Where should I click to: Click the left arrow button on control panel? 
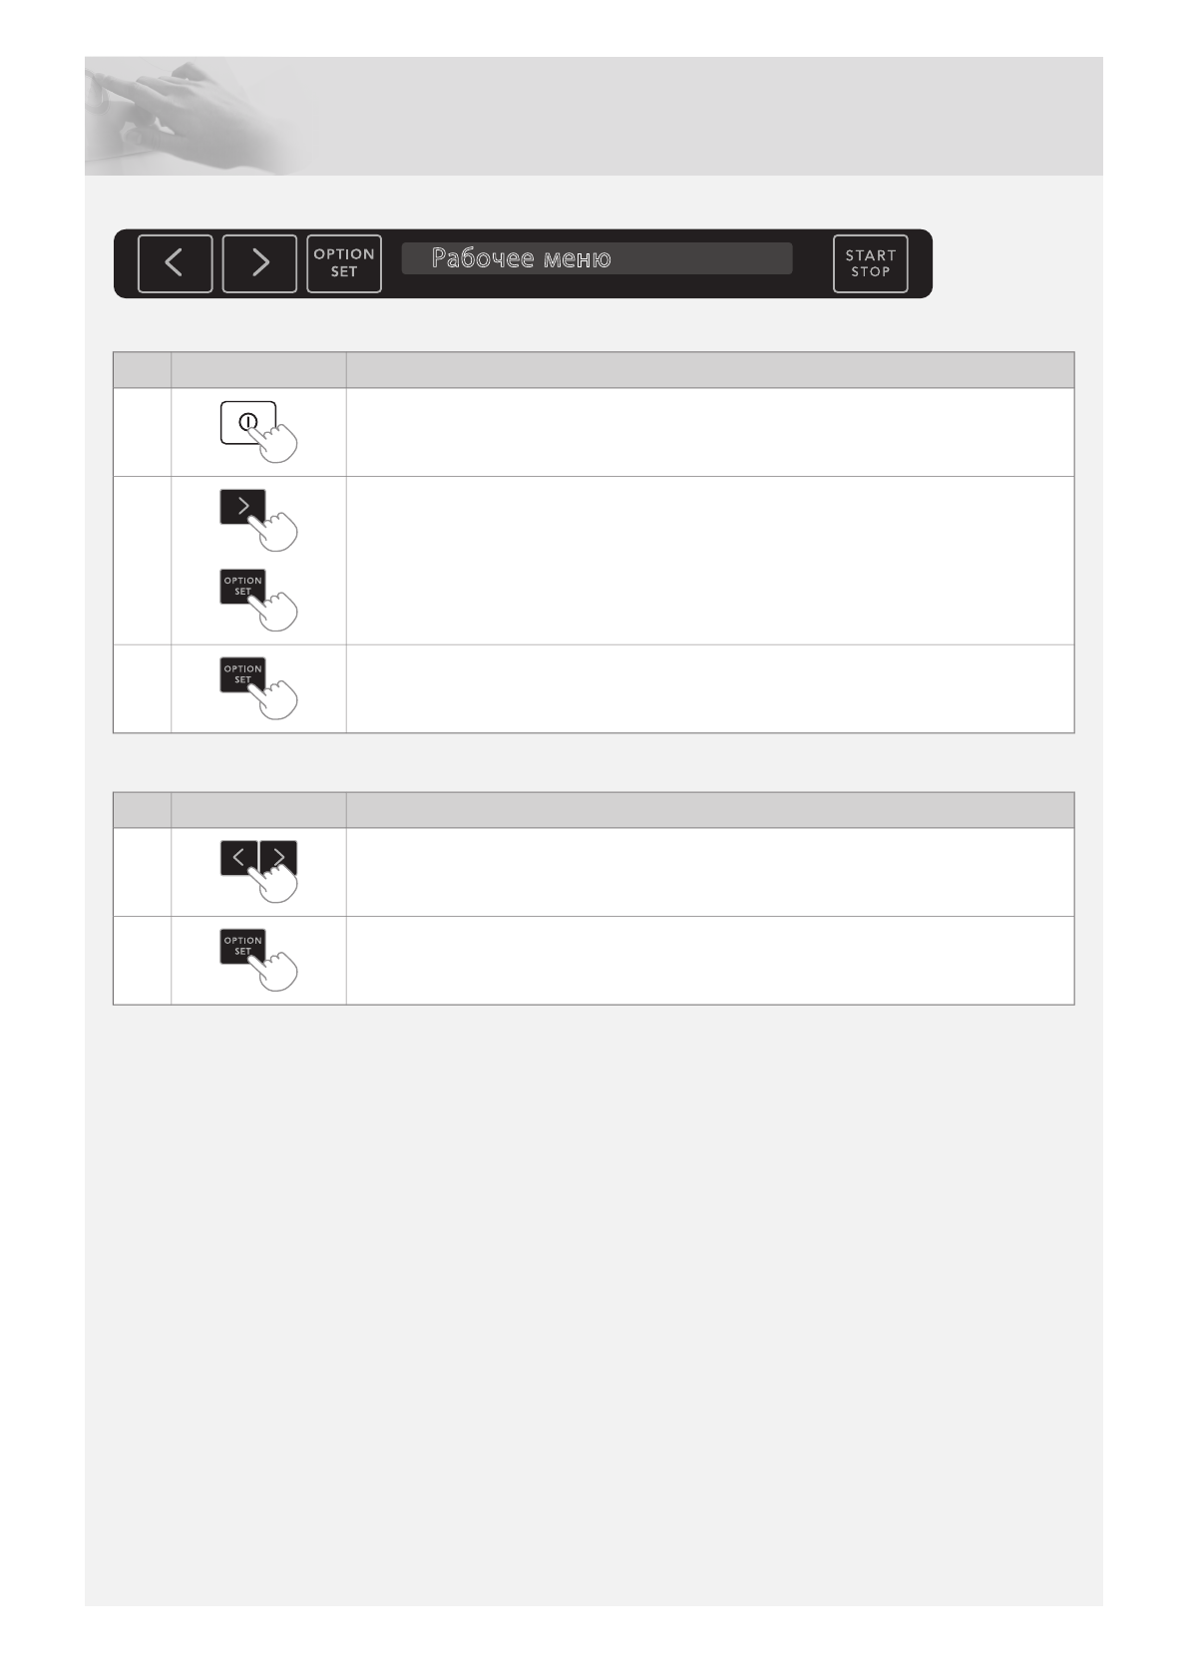(x=175, y=263)
